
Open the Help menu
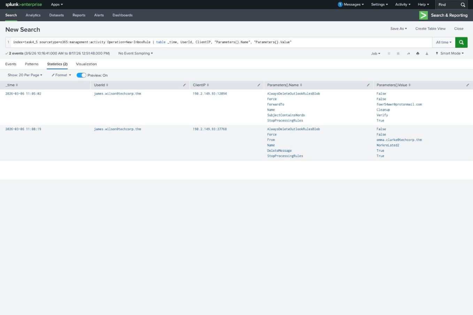423,5
